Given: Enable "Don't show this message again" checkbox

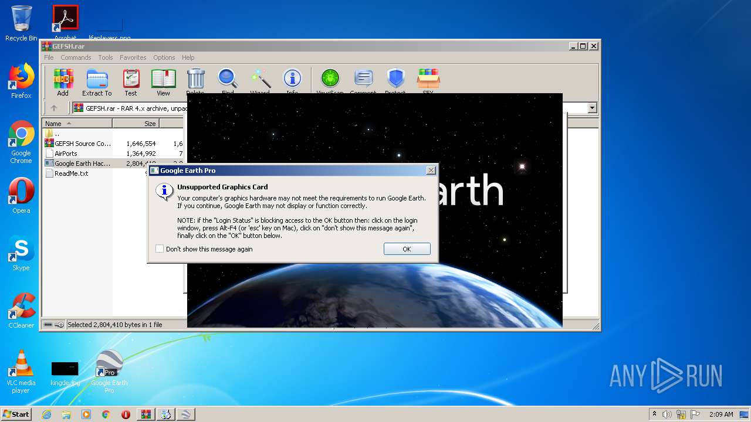Looking at the screenshot, I should (160, 249).
